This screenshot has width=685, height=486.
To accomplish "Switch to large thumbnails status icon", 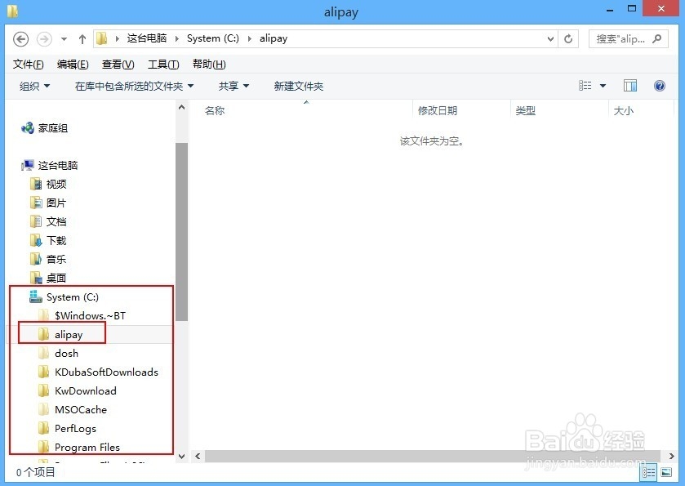I will [666, 472].
